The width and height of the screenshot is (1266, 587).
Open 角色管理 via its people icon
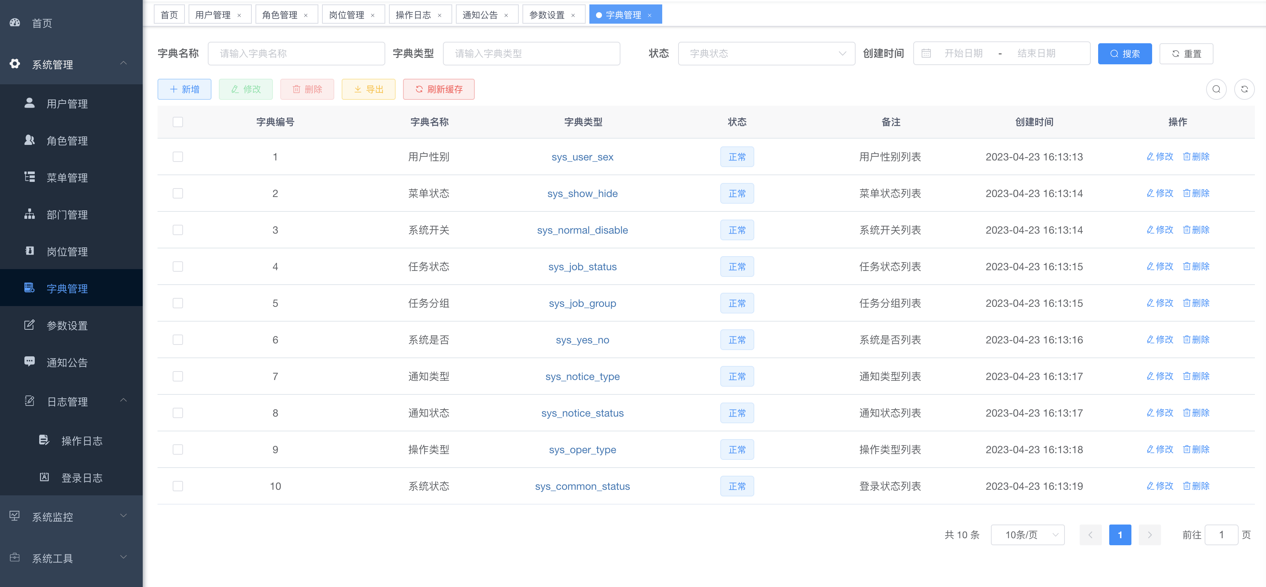(30, 140)
